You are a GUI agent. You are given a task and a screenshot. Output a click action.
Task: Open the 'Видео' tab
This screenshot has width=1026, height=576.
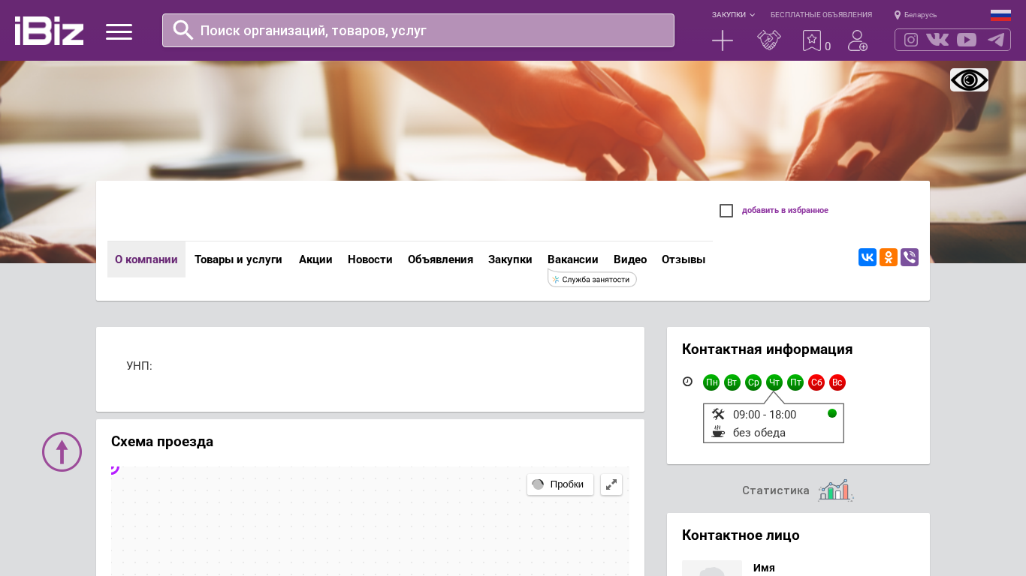tap(630, 259)
